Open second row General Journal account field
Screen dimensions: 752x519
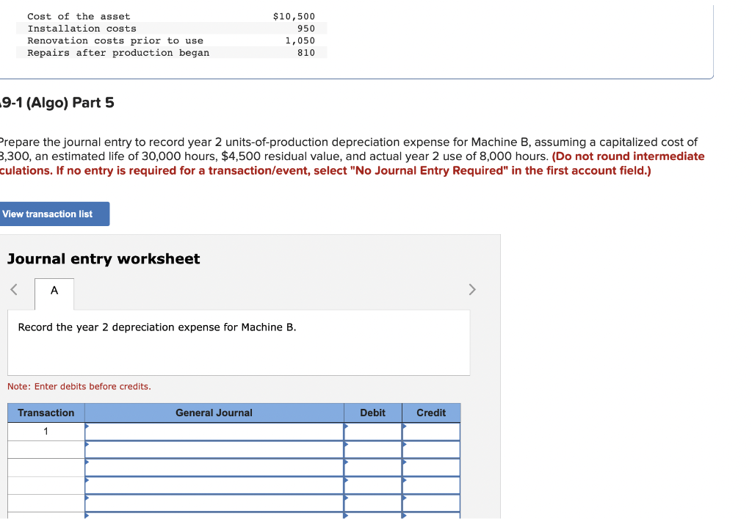214,449
